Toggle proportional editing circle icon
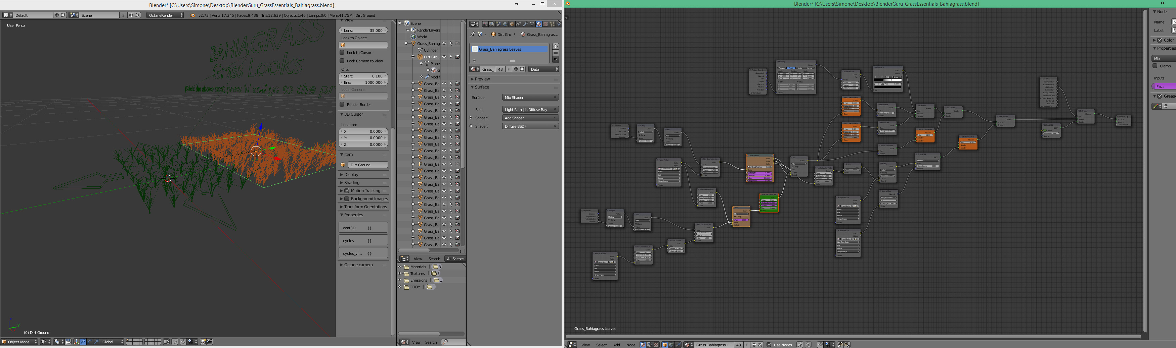 tap(174, 342)
